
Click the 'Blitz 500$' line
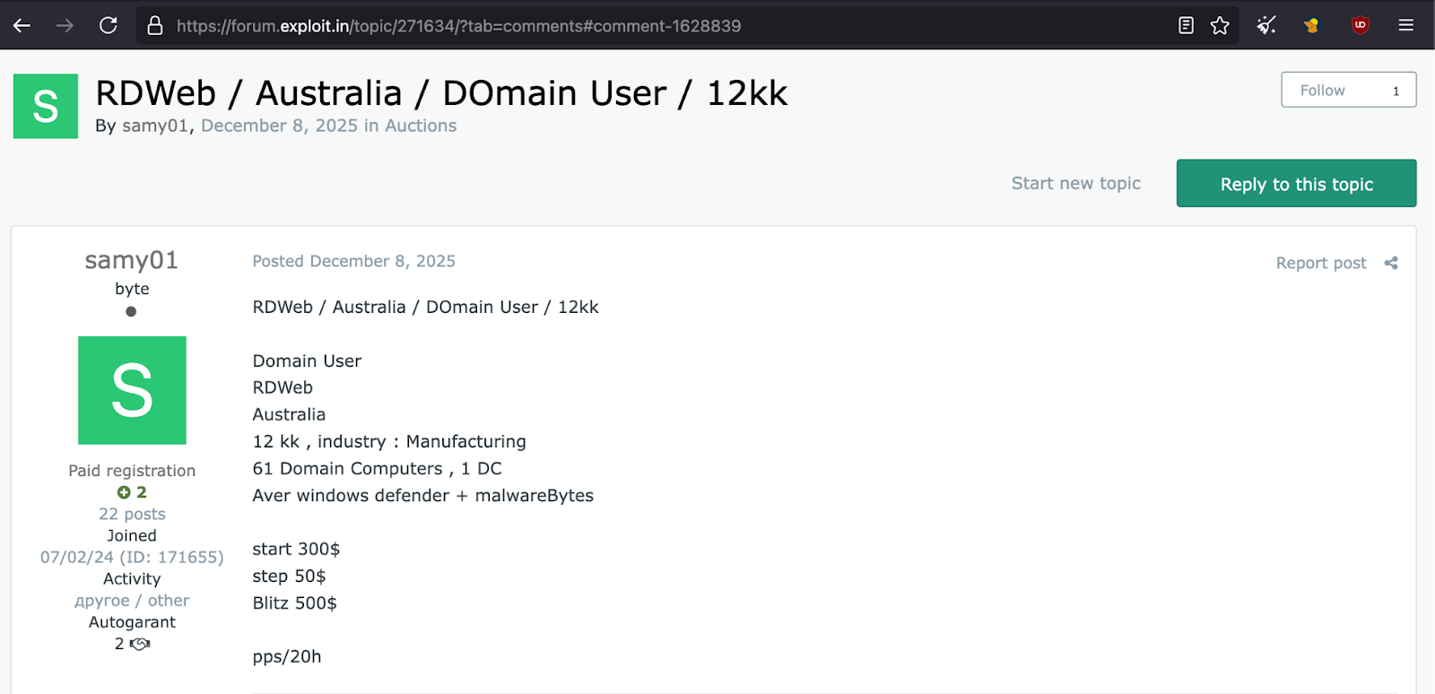pos(294,603)
